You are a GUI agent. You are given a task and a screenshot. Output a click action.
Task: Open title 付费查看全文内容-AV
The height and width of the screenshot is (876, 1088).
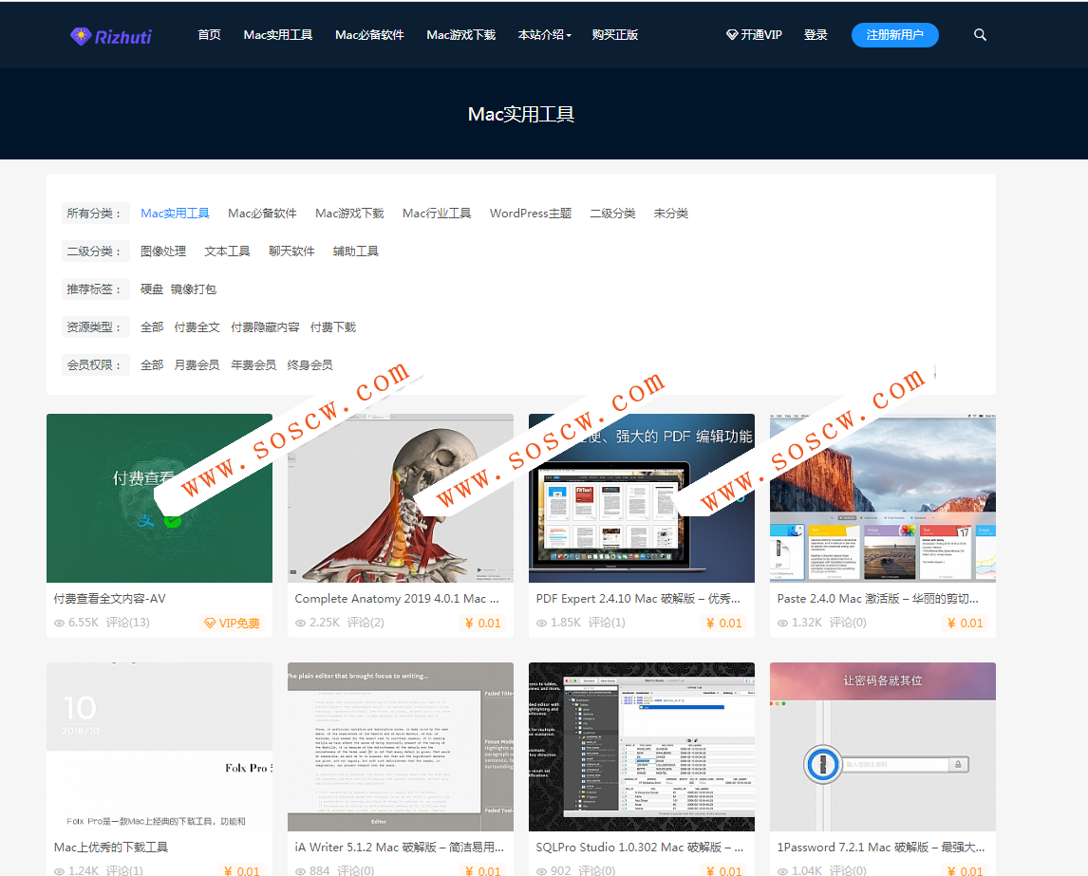coord(109,599)
